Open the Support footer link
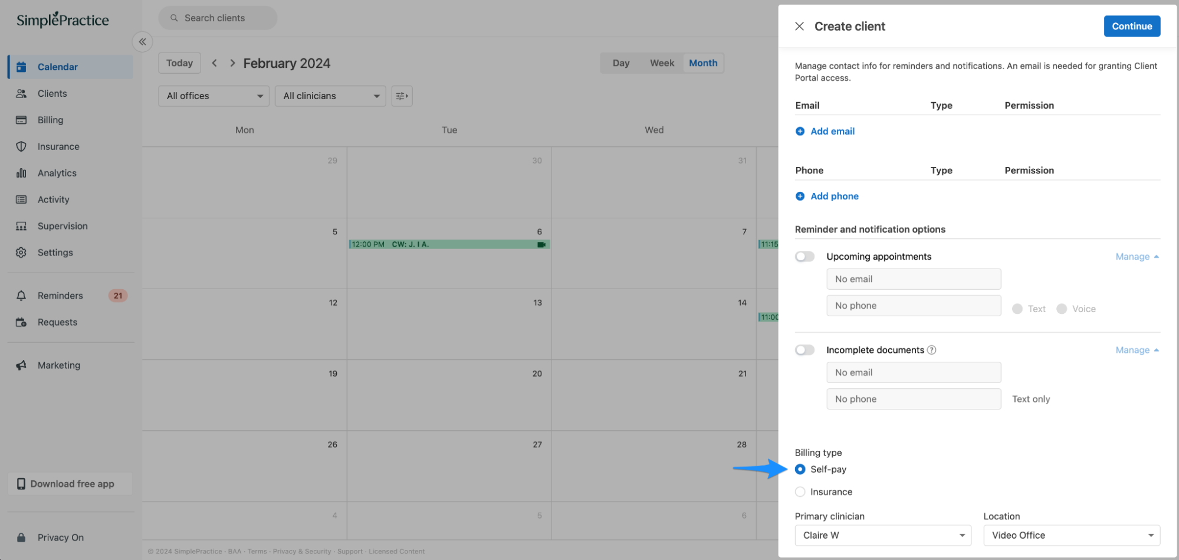Viewport: 1179px width, 560px height. pyautogui.click(x=350, y=551)
